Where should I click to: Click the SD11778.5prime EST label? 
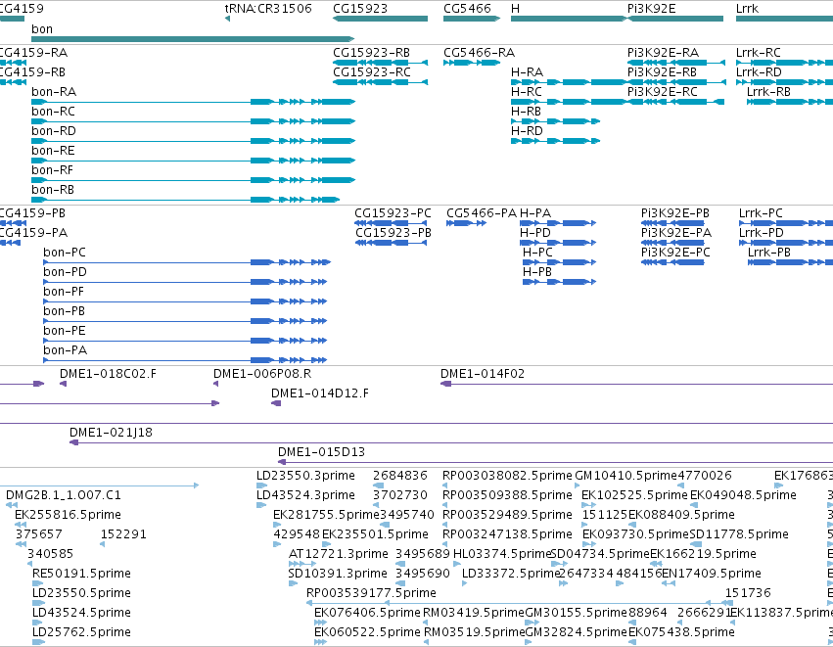point(739,534)
